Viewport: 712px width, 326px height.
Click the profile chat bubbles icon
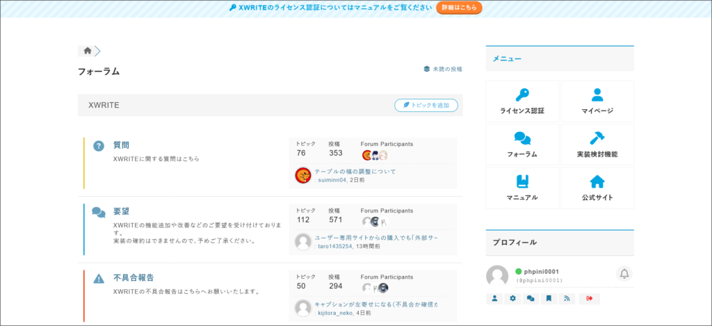[x=531, y=299]
